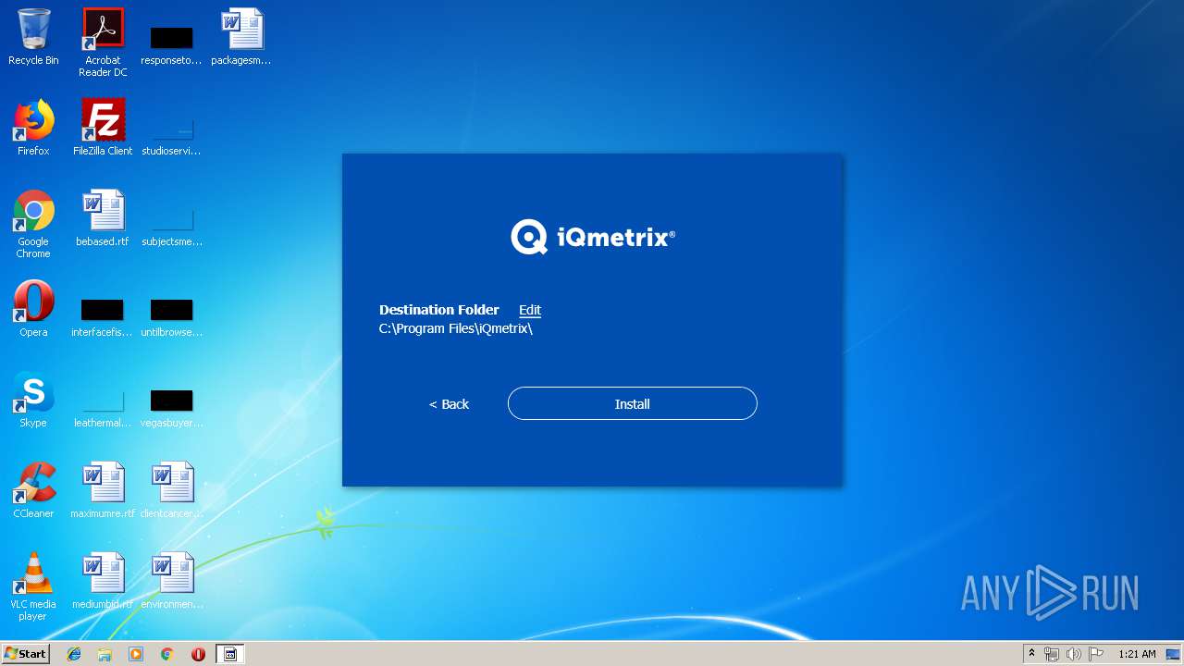Edit the destination folder
The height and width of the screenshot is (666, 1184).
tap(530, 310)
